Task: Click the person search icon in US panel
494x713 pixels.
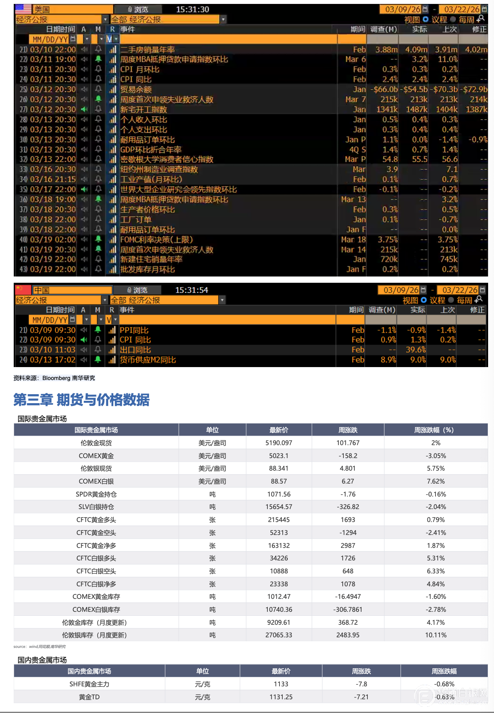Action: [481, 19]
